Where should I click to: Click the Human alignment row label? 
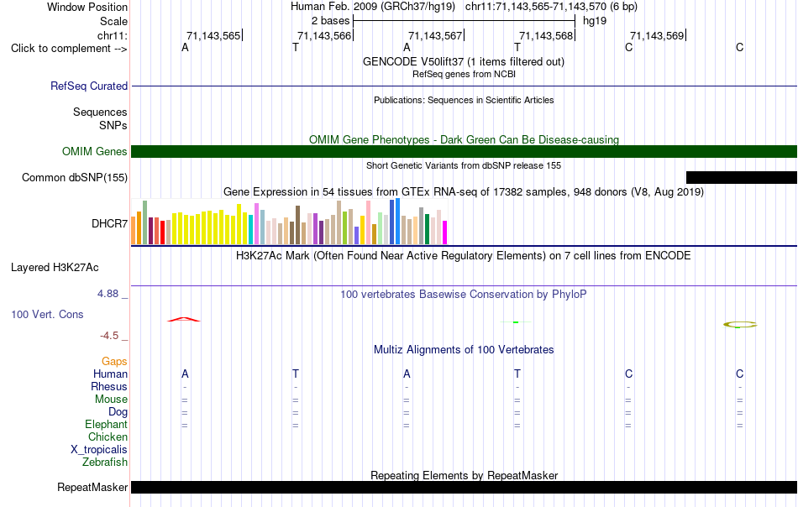click(x=110, y=374)
